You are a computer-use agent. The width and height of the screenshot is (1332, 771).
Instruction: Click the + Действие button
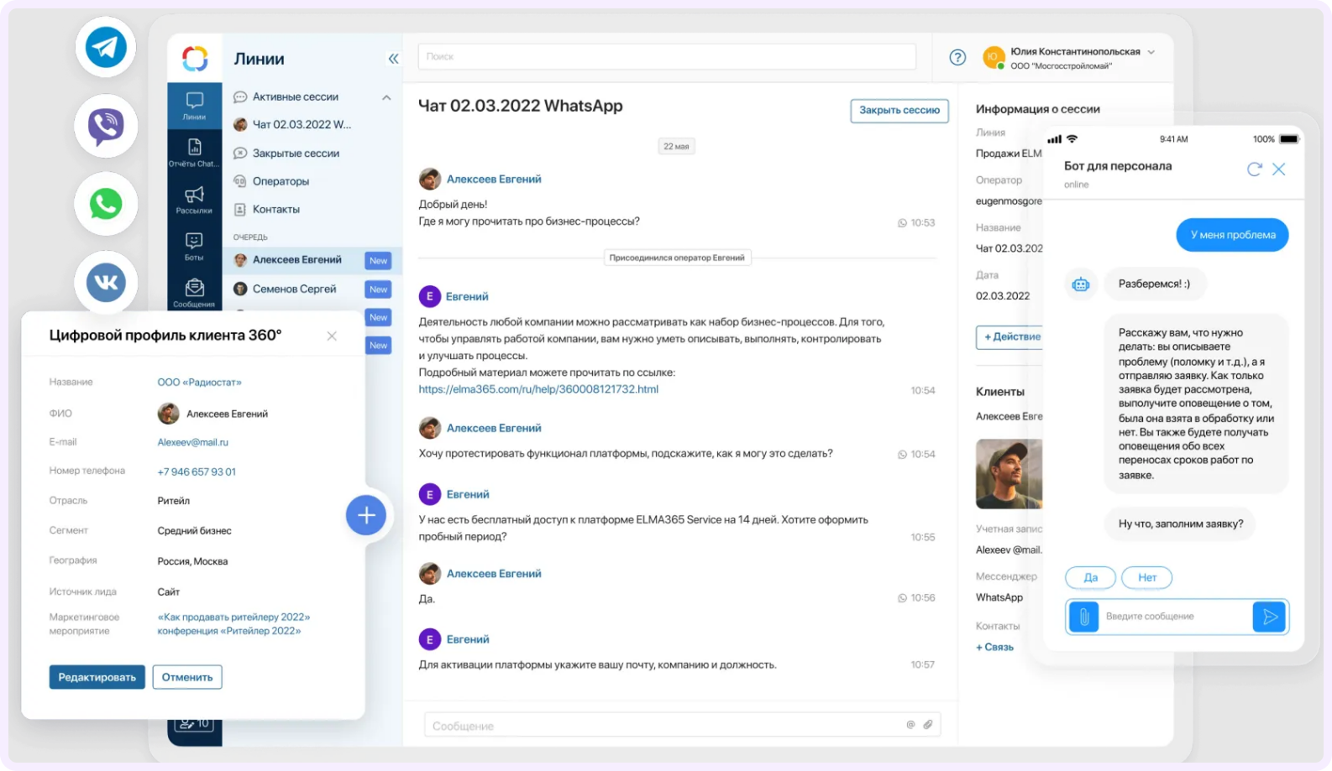[1010, 336]
